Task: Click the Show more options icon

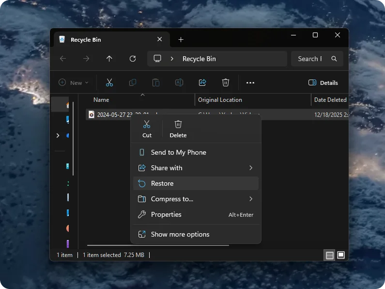Action: (142, 234)
